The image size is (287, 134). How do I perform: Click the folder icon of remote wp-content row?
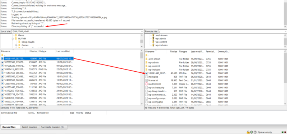146,66
